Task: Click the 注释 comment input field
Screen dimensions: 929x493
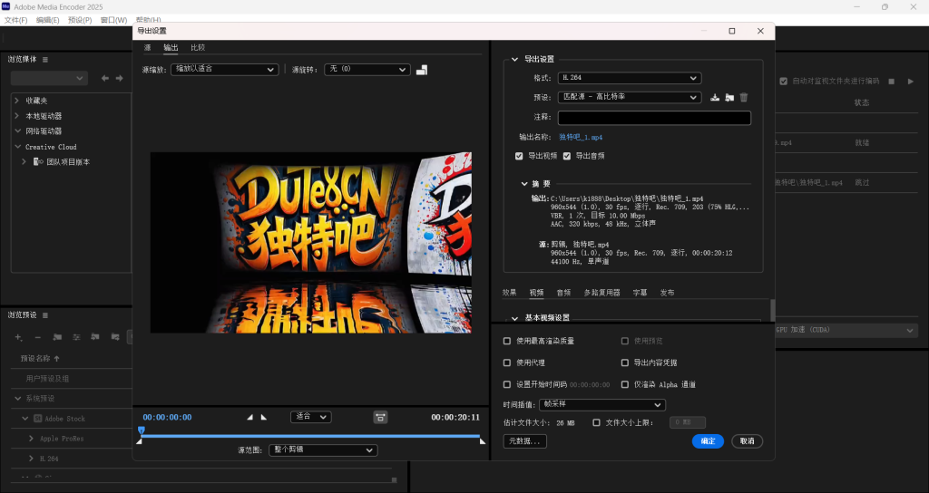Action: (654, 118)
